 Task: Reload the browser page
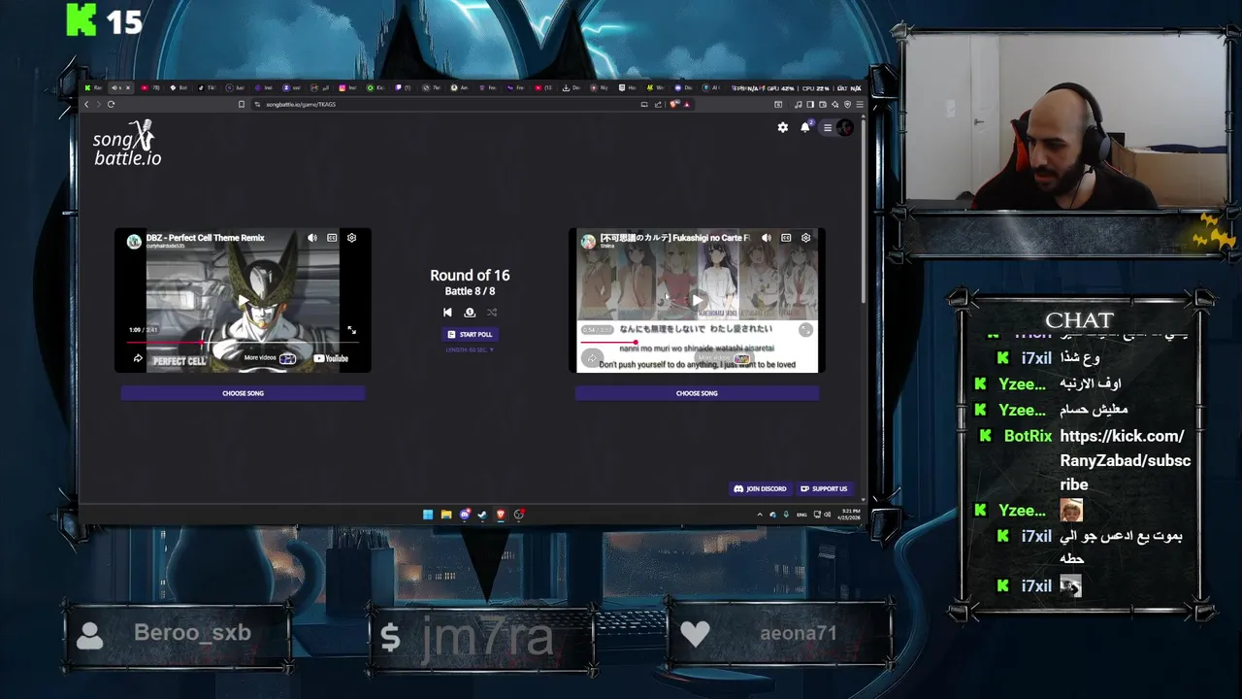[x=112, y=104]
